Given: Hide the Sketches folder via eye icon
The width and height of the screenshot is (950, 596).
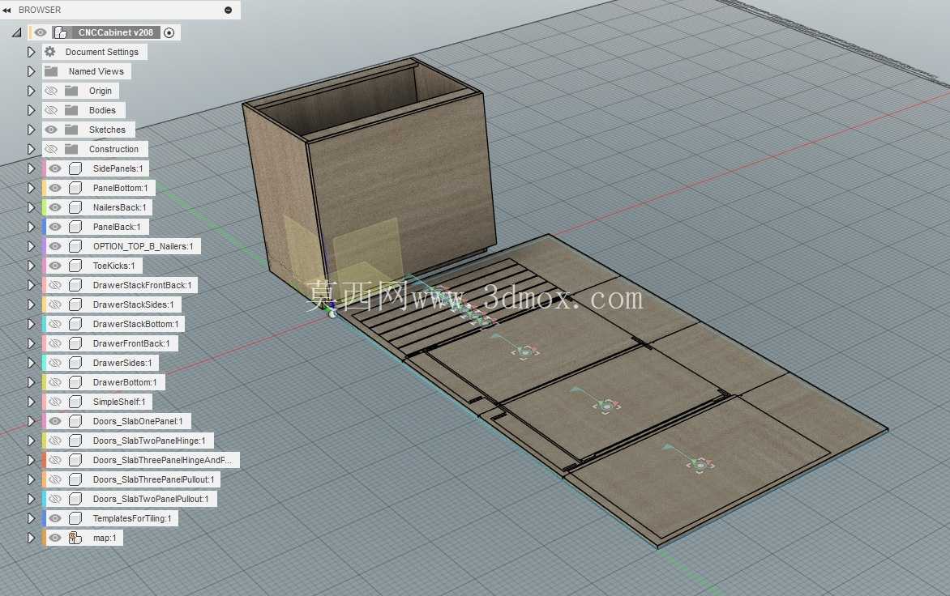Looking at the screenshot, I should point(51,130).
